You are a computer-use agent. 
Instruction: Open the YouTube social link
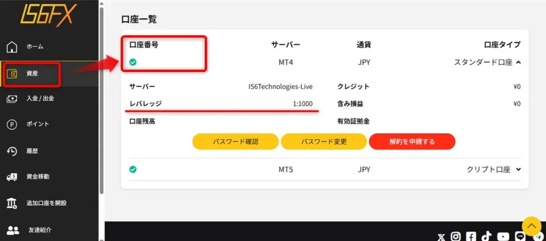tap(503, 237)
